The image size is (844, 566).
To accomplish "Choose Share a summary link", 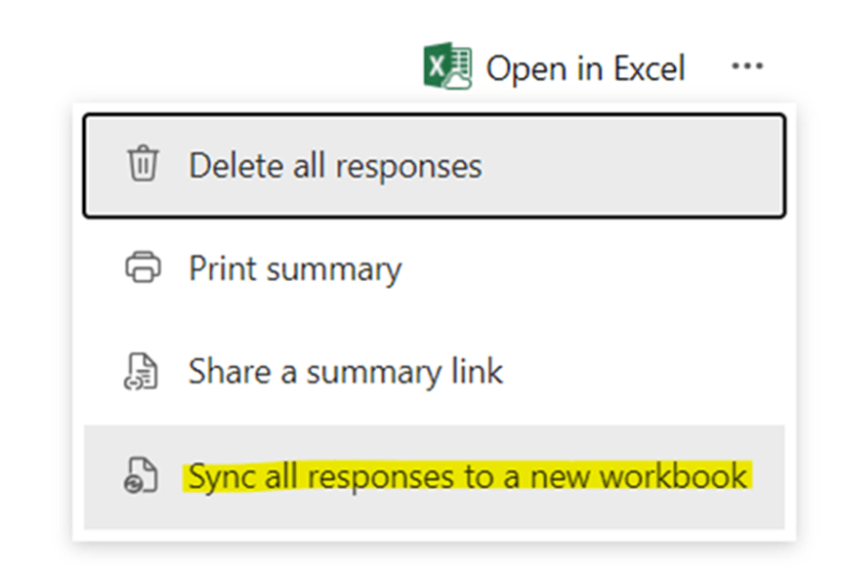I will pos(435,372).
